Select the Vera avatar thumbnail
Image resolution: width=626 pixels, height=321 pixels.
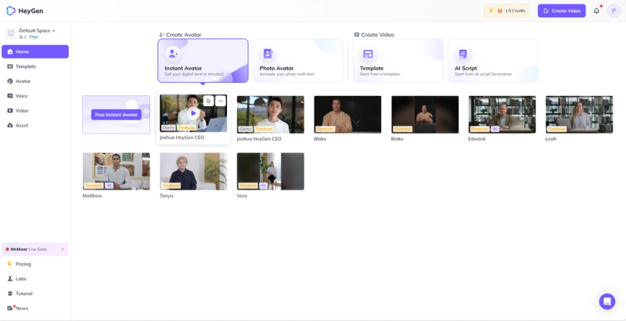click(270, 171)
